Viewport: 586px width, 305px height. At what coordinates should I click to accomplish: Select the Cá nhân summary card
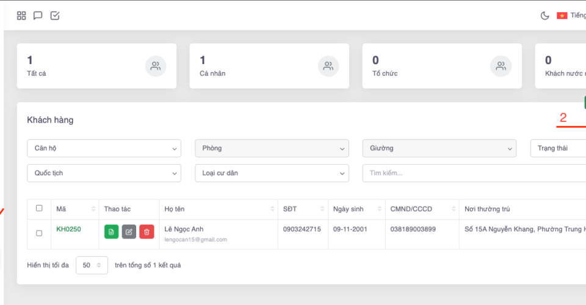(x=269, y=66)
